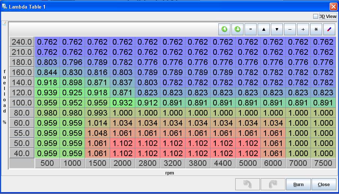This screenshot has width=339, height=194.
Task: Click the green up-arrow toolbar button
Action: click(x=224, y=29)
